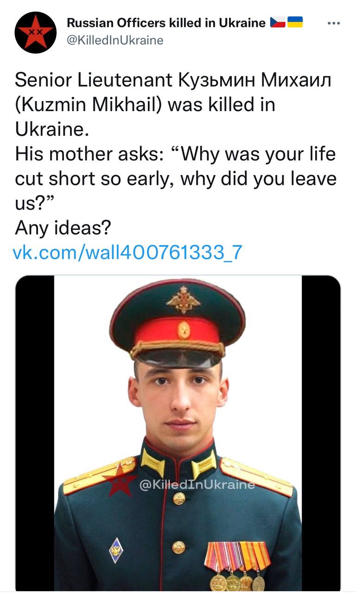The image size is (356, 593).
Task: Click the black bar right of the portrait
Action: tap(321, 431)
